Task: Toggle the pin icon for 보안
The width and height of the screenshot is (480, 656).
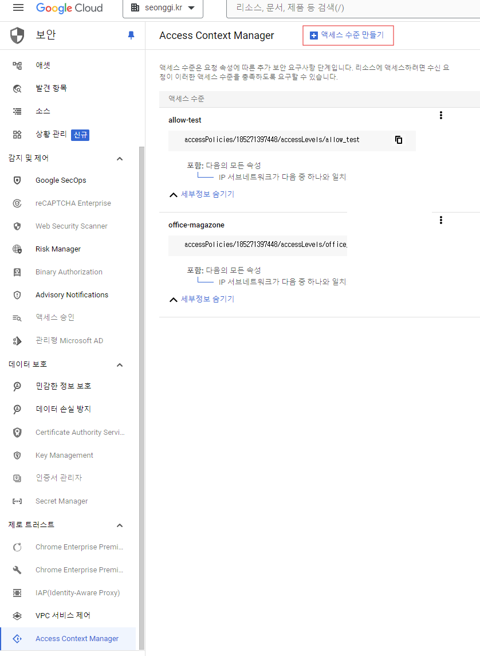Action: (131, 36)
